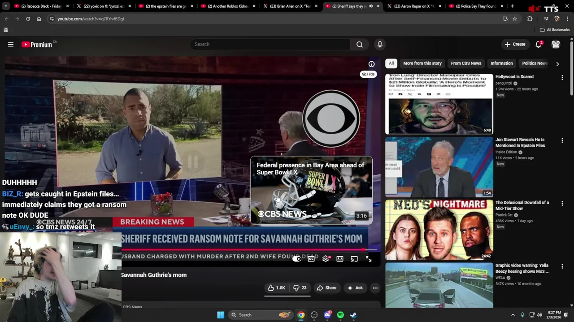Viewport: 574px width, 322px height.
Task: Select From CBS News chip
Action: point(466,64)
